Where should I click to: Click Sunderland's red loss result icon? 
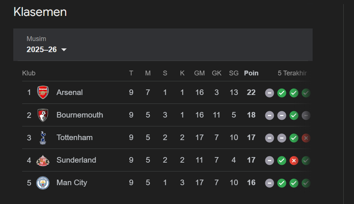(294, 160)
